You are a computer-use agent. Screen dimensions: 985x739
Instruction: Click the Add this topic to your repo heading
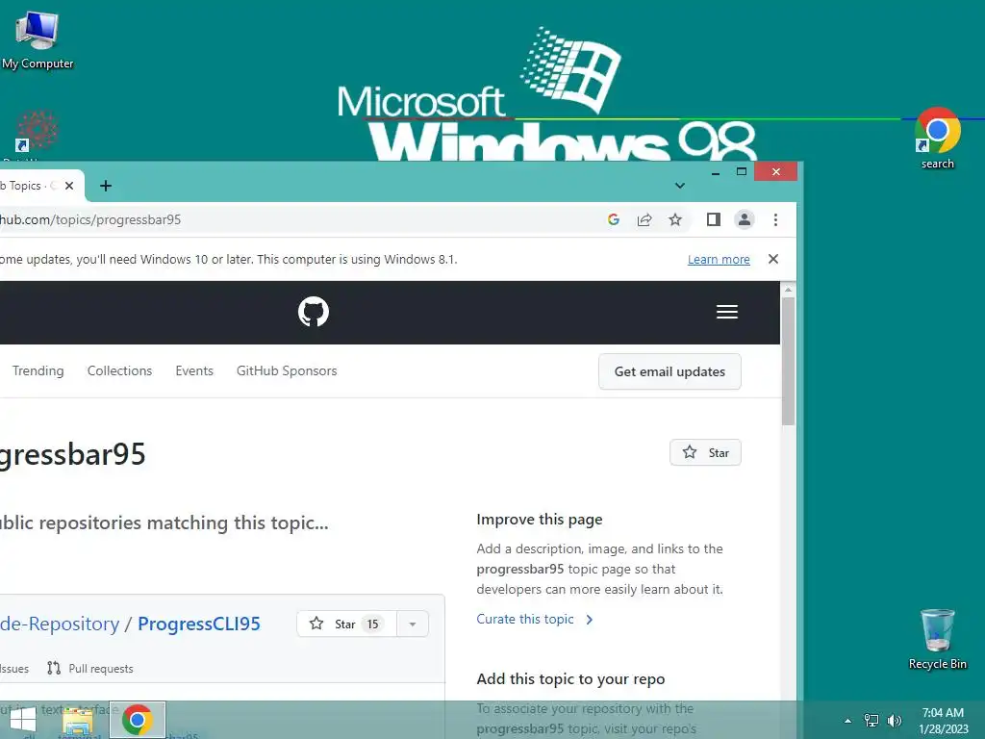tap(570, 678)
